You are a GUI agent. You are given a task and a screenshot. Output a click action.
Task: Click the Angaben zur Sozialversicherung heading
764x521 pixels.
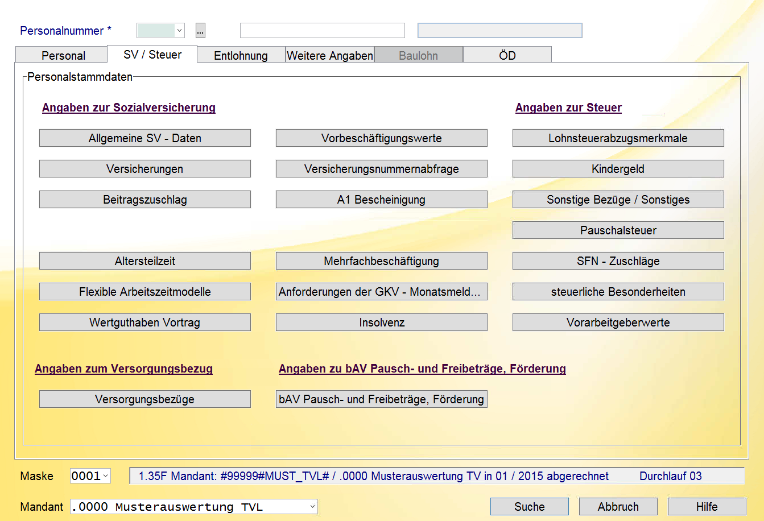click(129, 107)
